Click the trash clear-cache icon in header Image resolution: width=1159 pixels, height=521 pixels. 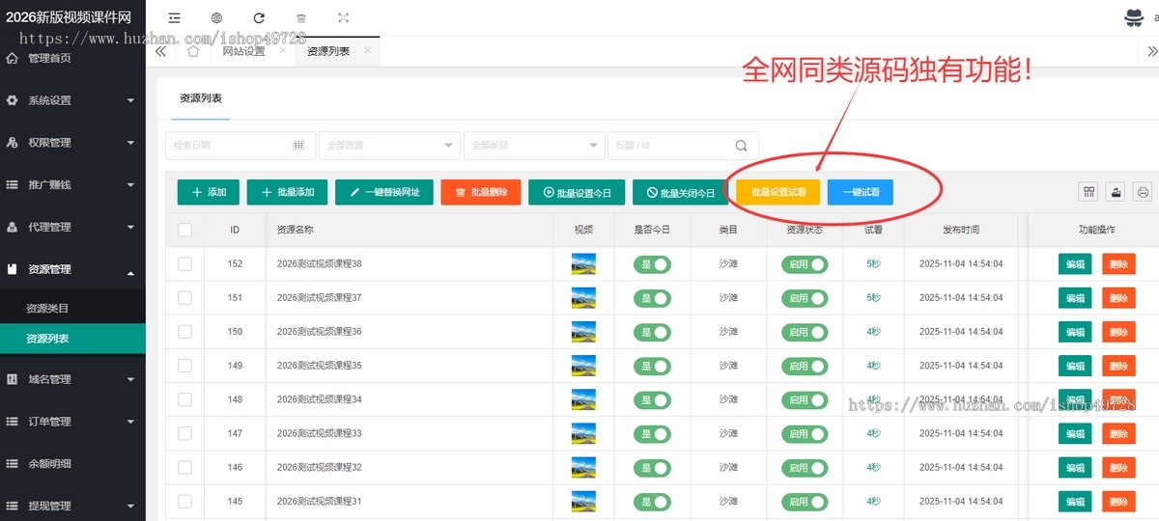click(x=301, y=17)
